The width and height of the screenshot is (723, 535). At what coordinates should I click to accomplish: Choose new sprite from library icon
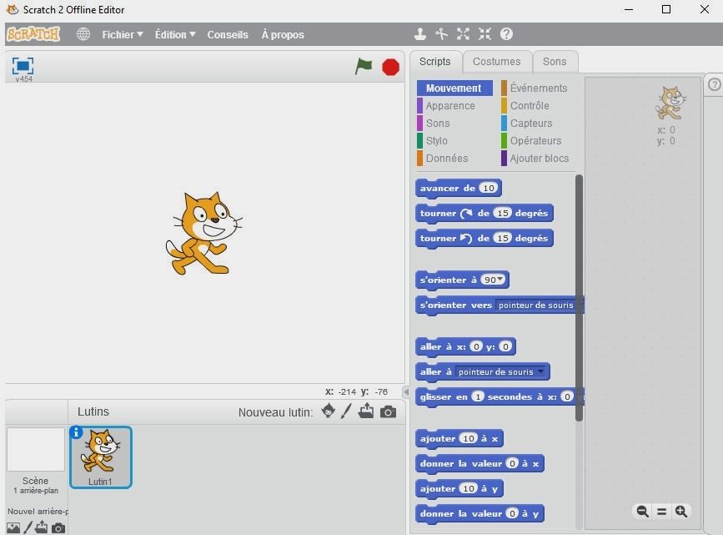tap(329, 411)
